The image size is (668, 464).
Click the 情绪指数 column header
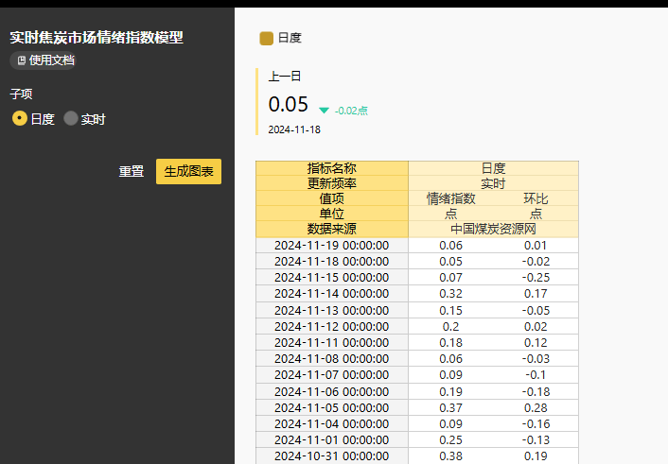450,198
